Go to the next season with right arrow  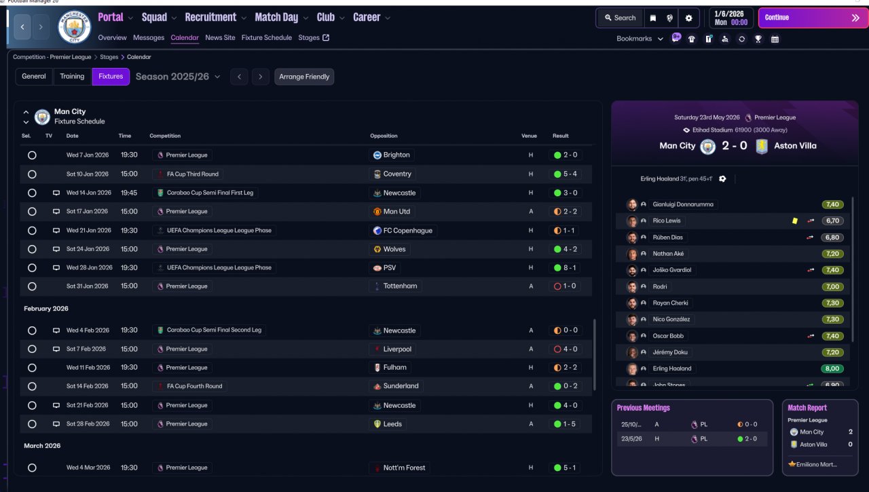pyautogui.click(x=261, y=77)
